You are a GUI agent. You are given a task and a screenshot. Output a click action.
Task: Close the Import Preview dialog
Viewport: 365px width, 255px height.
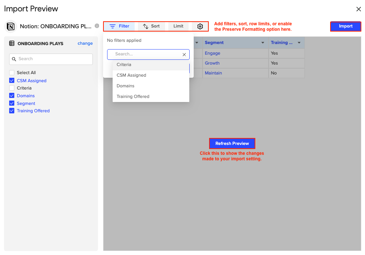pyautogui.click(x=358, y=9)
